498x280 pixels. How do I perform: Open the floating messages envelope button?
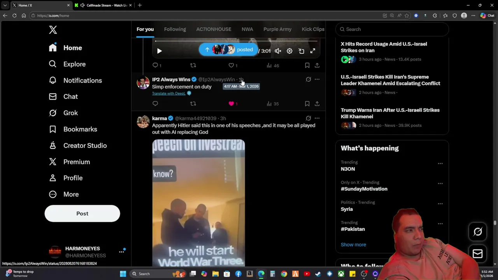pos(478,254)
